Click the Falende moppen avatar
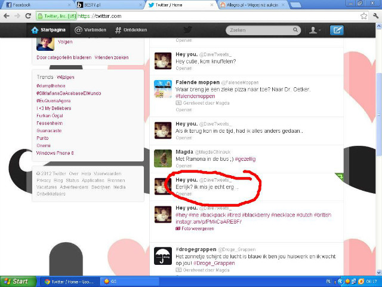The image size is (382, 287). tap(163, 89)
